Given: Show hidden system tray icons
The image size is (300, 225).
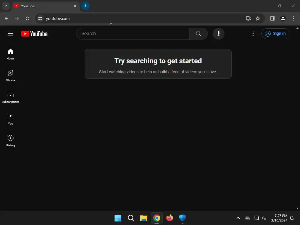Looking at the screenshot, I should tap(238, 218).
